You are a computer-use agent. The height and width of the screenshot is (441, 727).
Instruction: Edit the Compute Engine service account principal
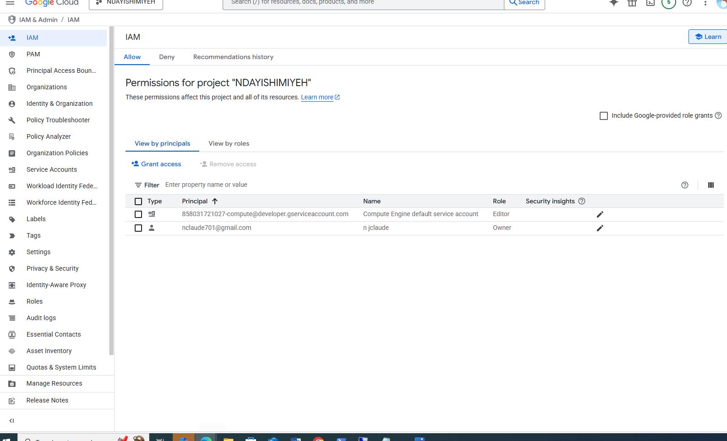point(600,214)
